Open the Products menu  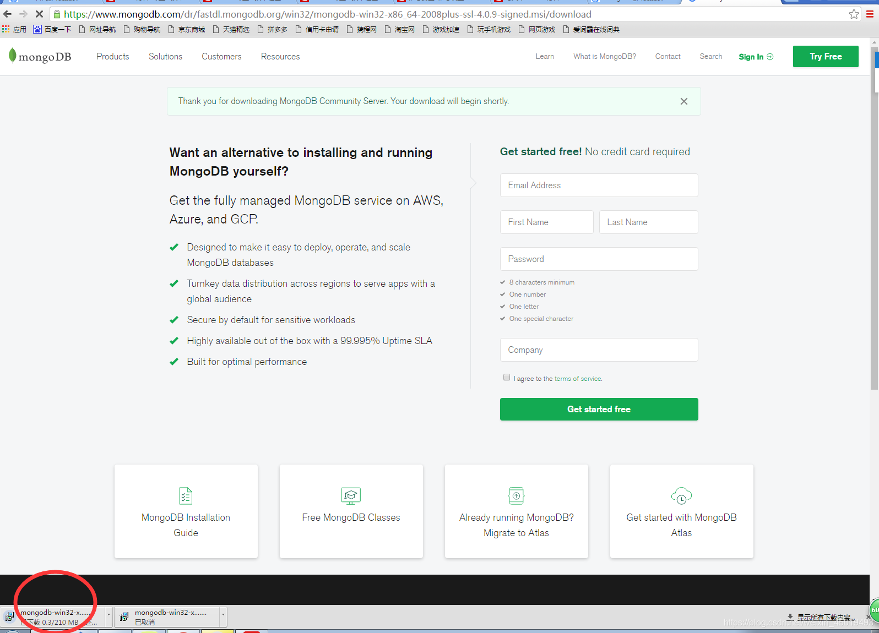pos(112,56)
